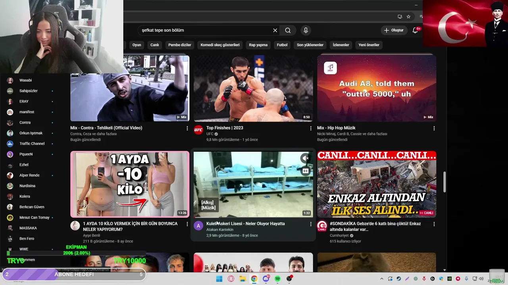508x285 pixels.
Task: Open options for 1 AYDA 10 KİLO video
Action: click(187, 224)
